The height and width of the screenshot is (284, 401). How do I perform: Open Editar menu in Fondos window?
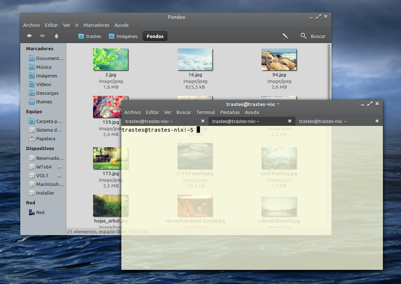pos(51,25)
